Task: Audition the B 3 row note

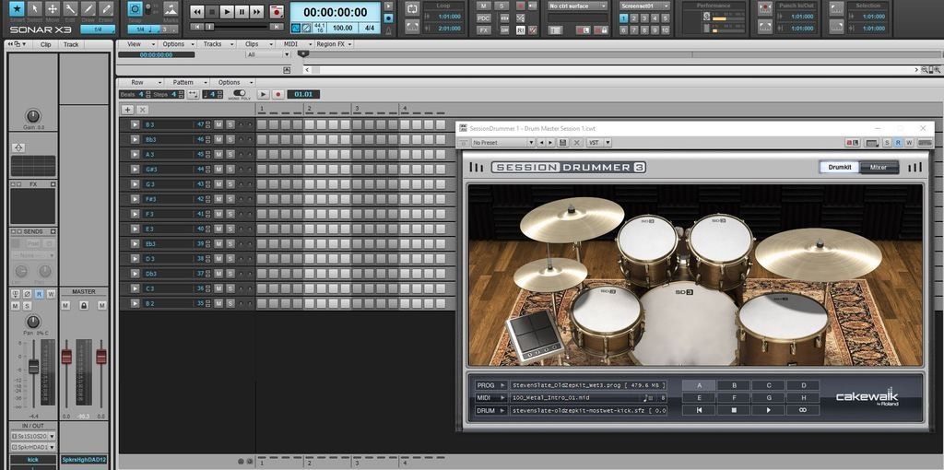Action: pyautogui.click(x=135, y=124)
